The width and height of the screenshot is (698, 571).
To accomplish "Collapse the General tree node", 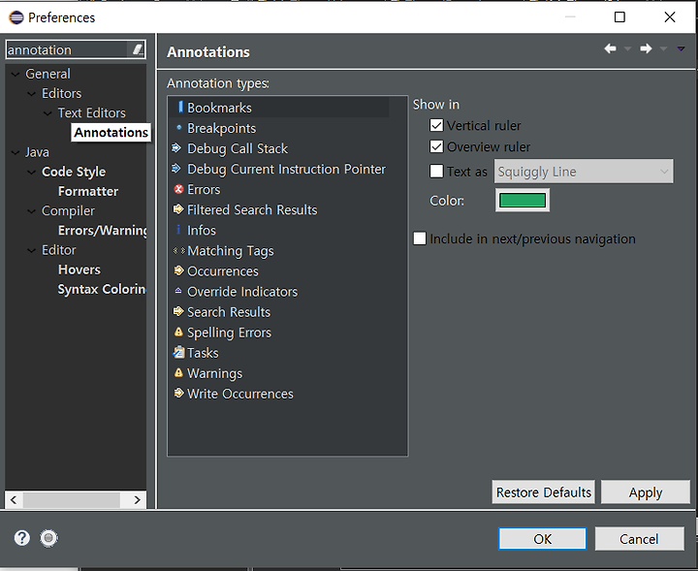I will tap(16, 74).
